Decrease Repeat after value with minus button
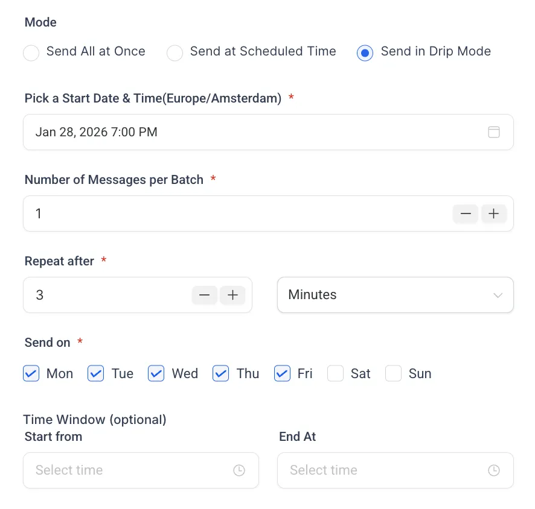 tap(204, 295)
